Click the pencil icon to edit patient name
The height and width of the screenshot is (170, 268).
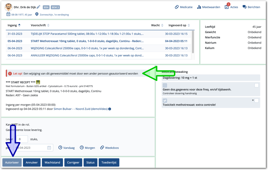[x=39, y=7]
